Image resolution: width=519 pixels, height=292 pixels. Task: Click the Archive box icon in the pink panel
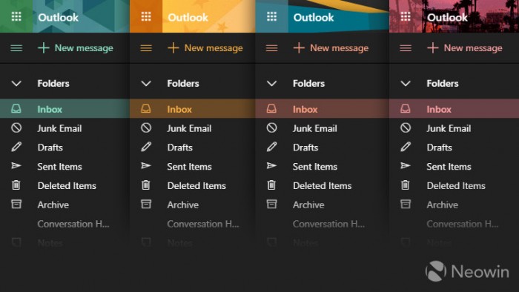click(406, 204)
